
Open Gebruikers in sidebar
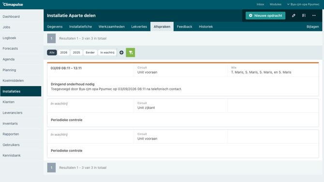(x=21, y=145)
